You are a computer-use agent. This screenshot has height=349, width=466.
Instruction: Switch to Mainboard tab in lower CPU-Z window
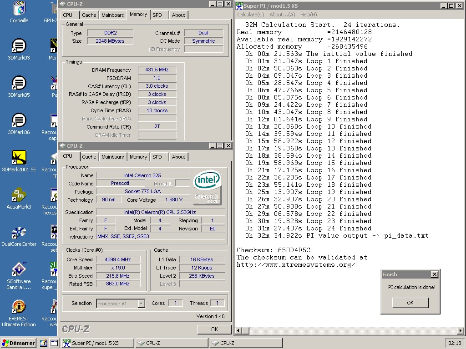click(x=113, y=157)
